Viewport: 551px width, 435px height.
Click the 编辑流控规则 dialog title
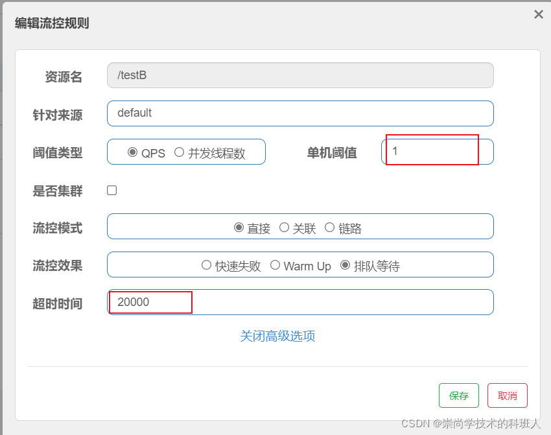tap(52, 23)
